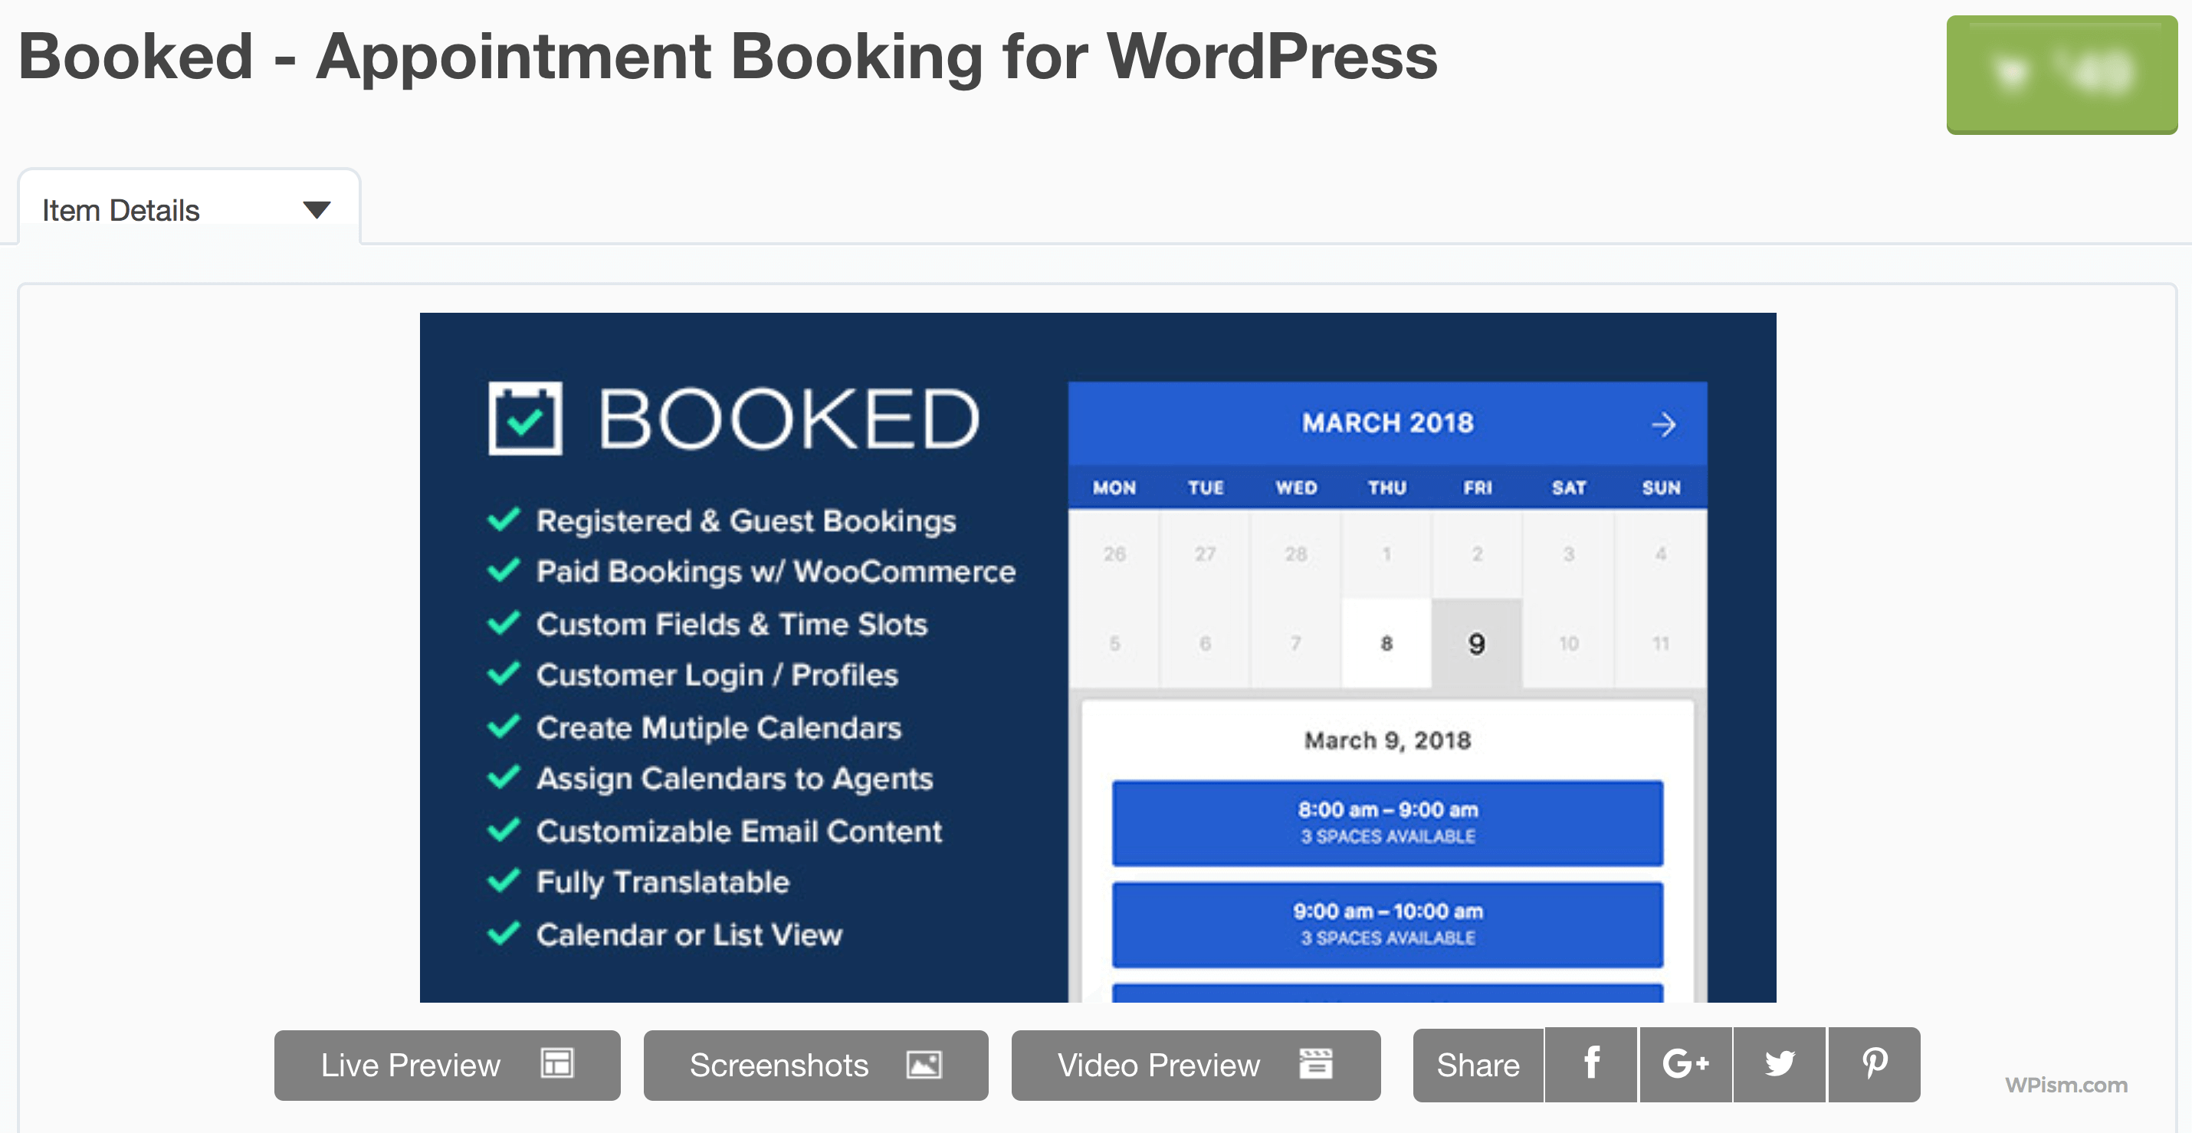Choose the 8:00 am – 9:00 am slot
This screenshot has width=2192, height=1133.
(1388, 823)
